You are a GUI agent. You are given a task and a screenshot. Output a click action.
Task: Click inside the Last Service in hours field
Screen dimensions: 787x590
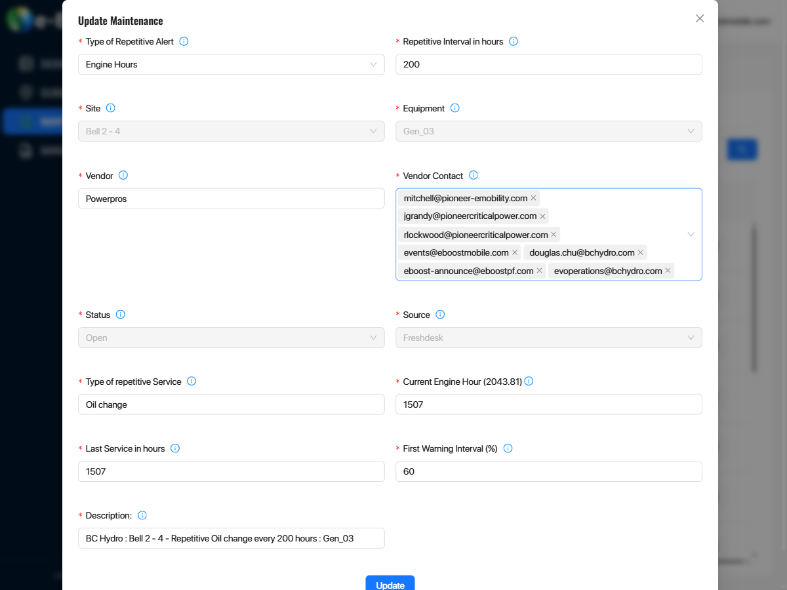pos(231,471)
